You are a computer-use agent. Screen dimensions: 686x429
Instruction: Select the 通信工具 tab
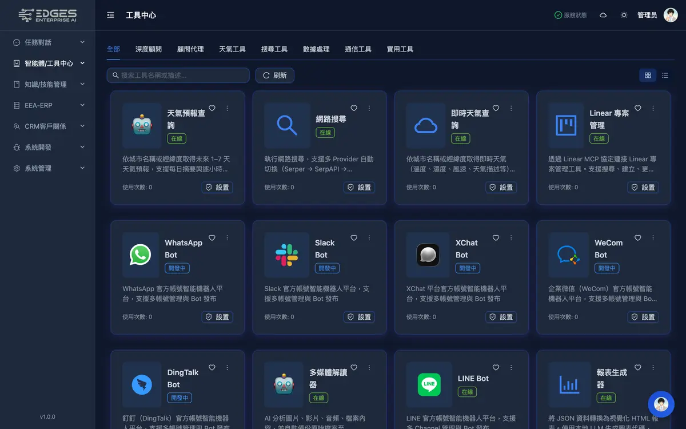click(x=358, y=49)
